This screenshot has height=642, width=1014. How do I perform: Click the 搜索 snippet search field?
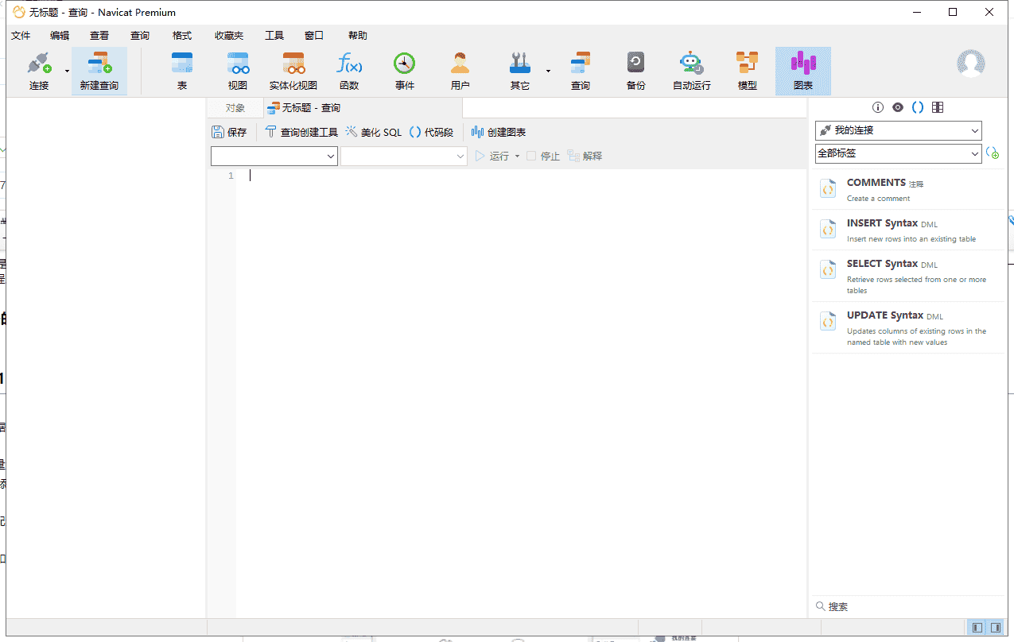click(x=907, y=606)
